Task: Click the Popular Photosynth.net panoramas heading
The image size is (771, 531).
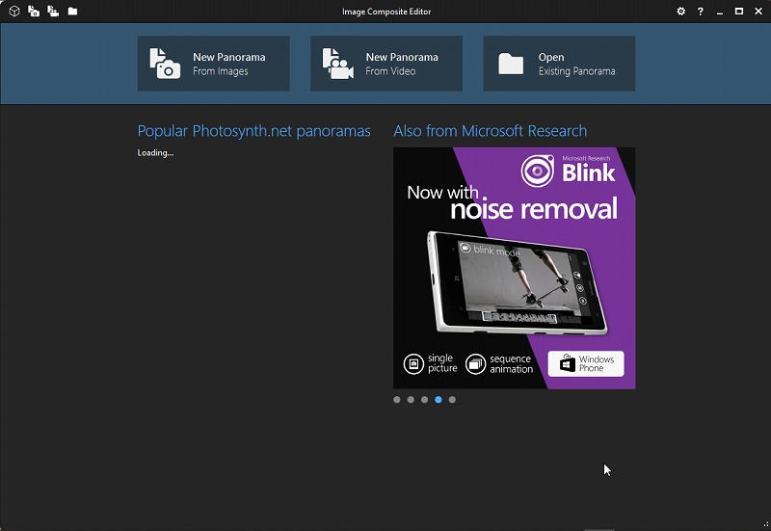Action: [x=253, y=131]
